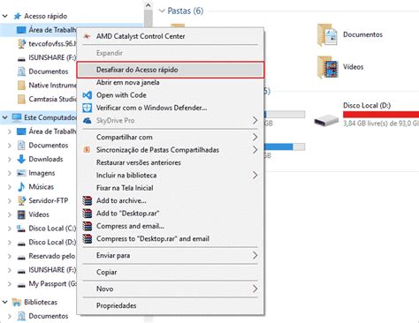This screenshot has height=323, width=419.
Task: Click the shared folders sync icon
Action: [87, 150]
